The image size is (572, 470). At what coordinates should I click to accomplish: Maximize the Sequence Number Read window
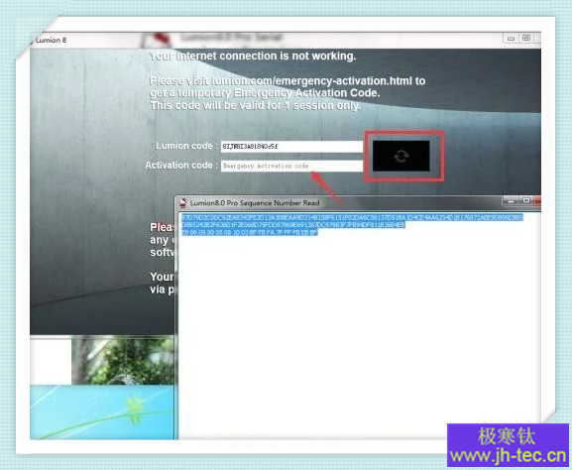[x=526, y=201]
